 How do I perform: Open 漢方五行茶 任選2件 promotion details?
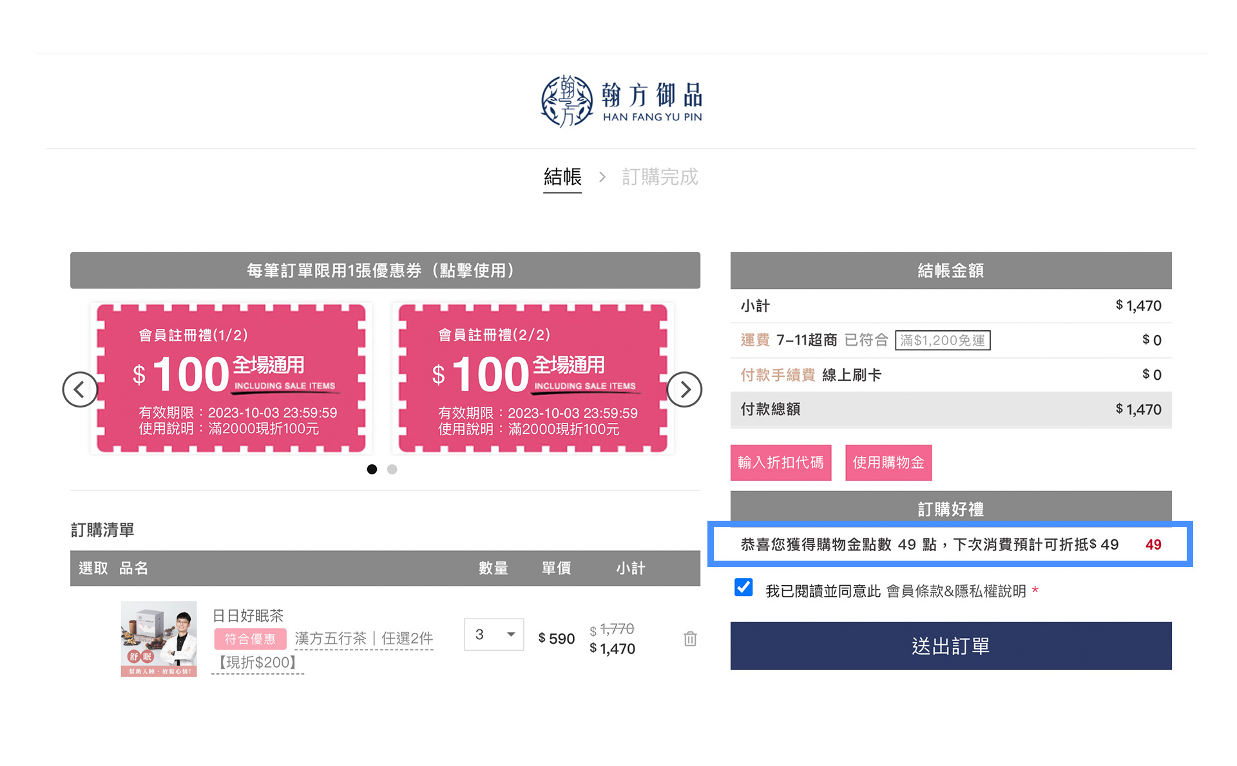pyautogui.click(x=363, y=639)
